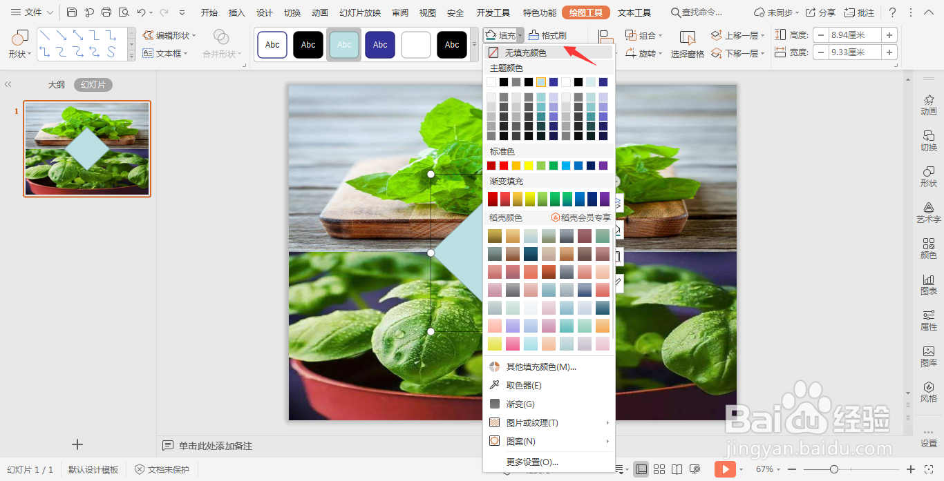Open the sync status (未同步) dropdown
This screenshot has width=944, height=481.
(x=777, y=12)
